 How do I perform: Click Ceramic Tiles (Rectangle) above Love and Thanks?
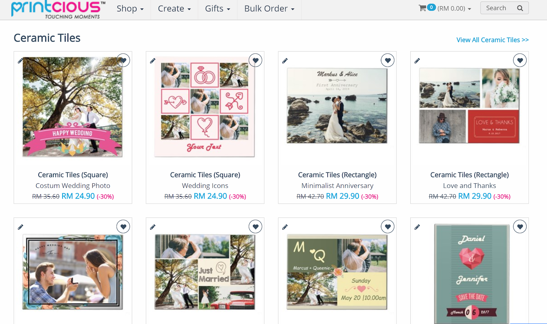469,175
